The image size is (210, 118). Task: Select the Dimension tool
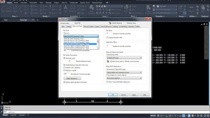click(x=73, y=9)
